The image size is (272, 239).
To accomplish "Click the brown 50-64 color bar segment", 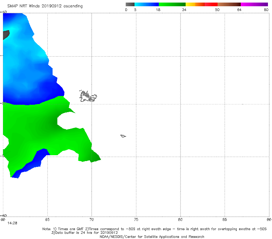I will pyautogui.click(x=229, y=4).
